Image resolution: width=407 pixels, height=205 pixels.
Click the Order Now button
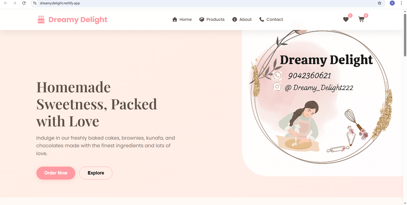tap(56, 173)
